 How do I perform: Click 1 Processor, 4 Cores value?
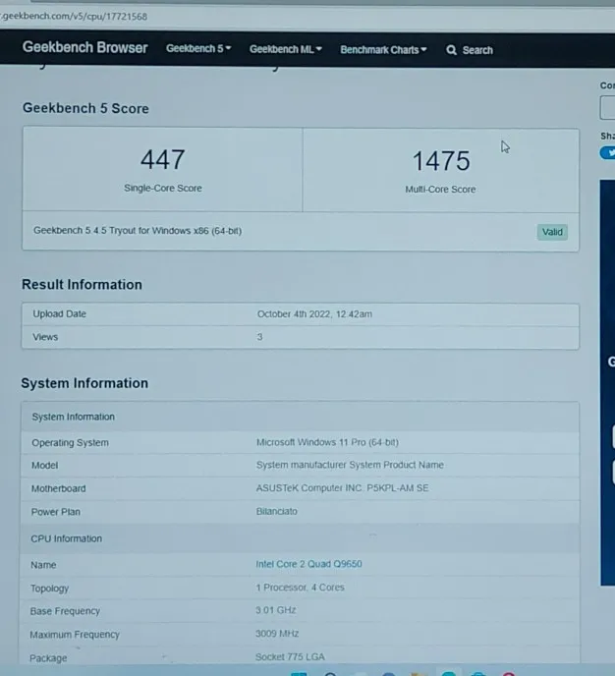coord(300,588)
